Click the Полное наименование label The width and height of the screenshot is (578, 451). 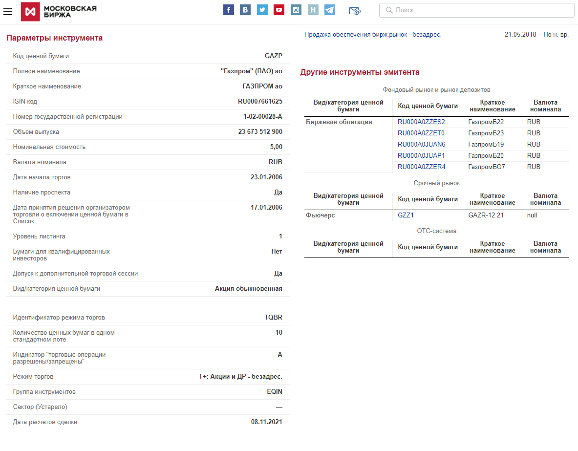pos(46,71)
